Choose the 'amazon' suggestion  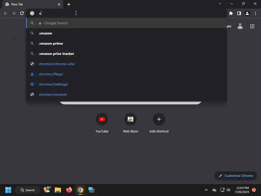(126, 33)
